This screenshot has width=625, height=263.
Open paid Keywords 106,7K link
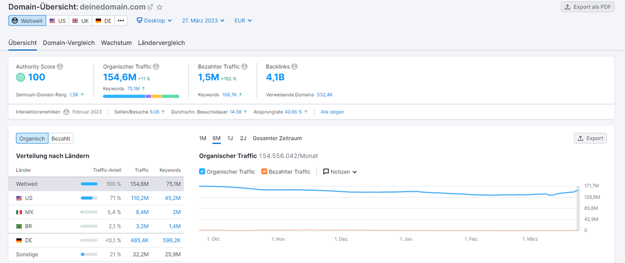229,95
